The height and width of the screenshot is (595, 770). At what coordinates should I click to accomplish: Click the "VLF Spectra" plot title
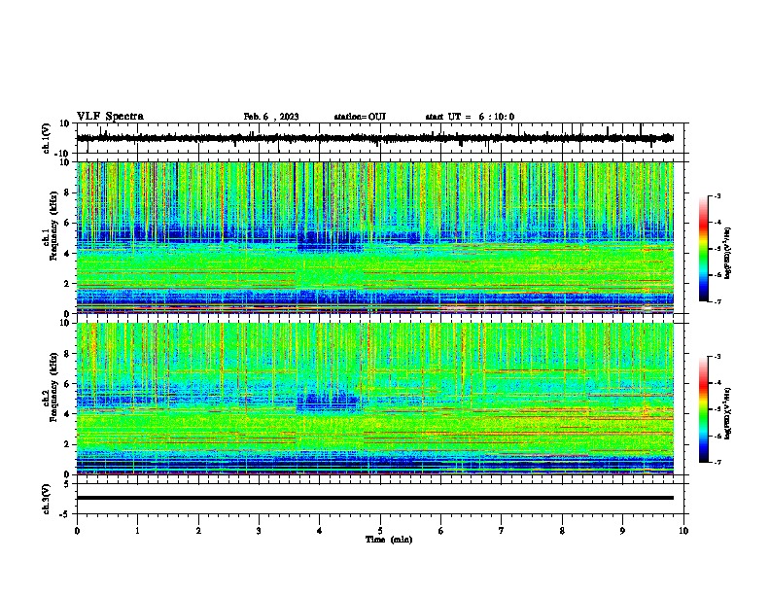110,117
